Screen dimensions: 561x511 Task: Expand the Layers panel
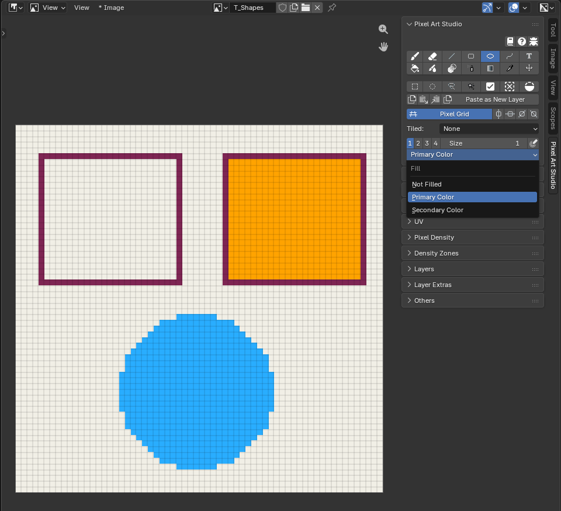click(473, 269)
